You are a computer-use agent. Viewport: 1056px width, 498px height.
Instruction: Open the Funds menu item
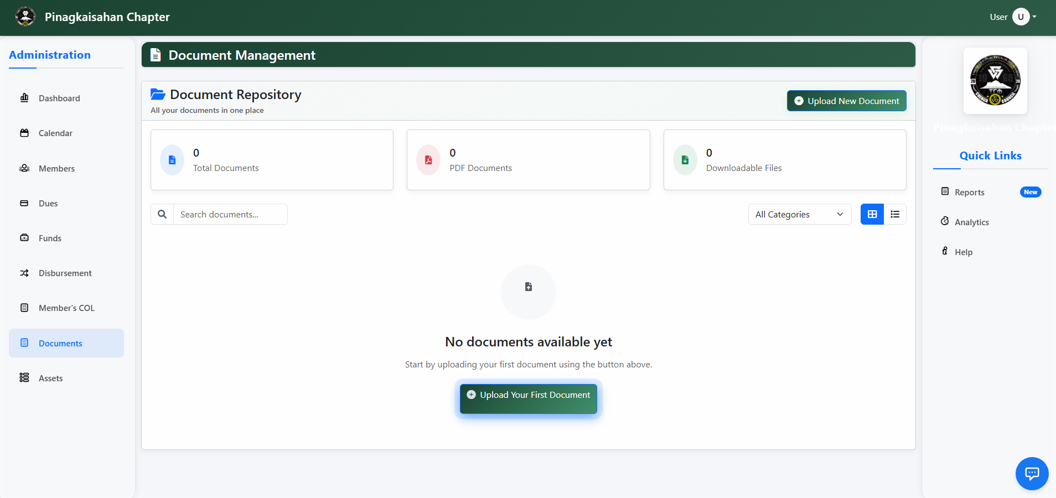pyautogui.click(x=50, y=238)
